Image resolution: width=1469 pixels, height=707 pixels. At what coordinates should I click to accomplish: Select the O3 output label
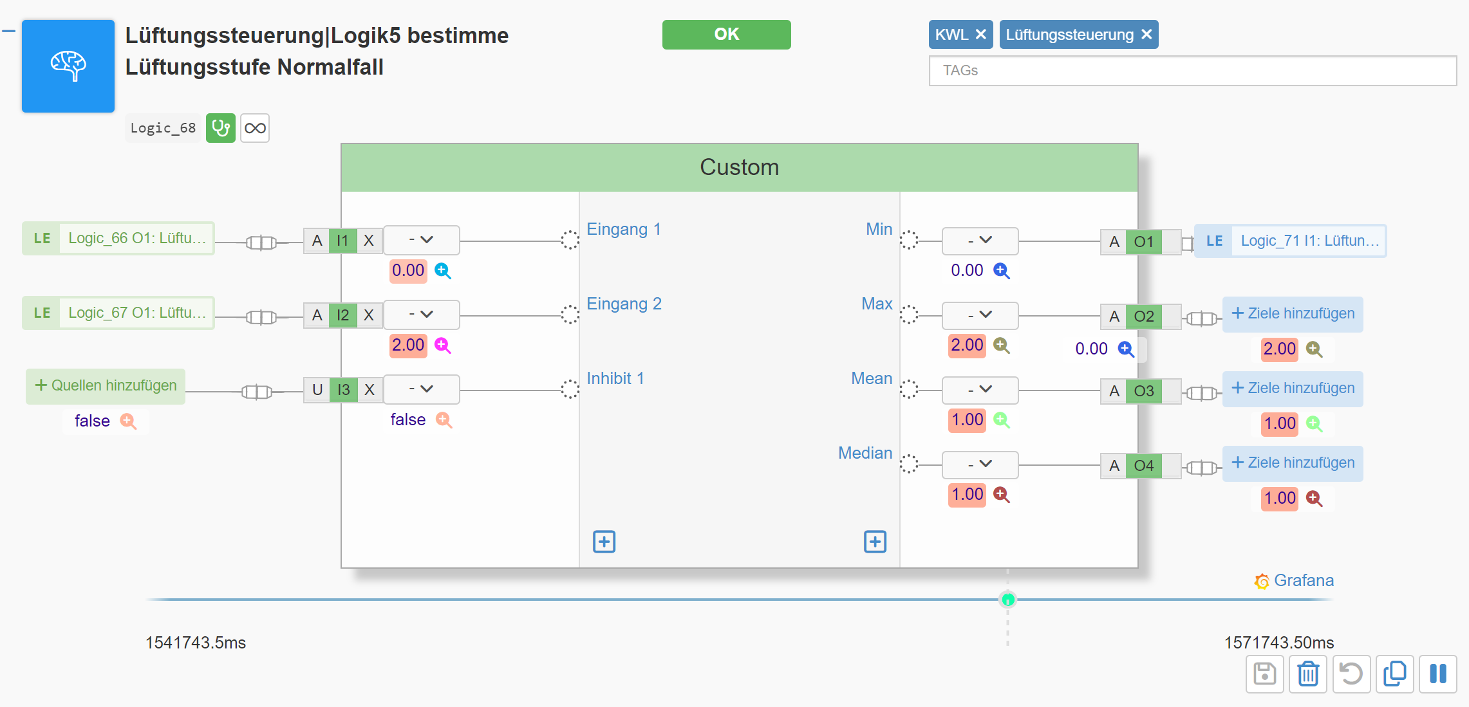point(1144,392)
